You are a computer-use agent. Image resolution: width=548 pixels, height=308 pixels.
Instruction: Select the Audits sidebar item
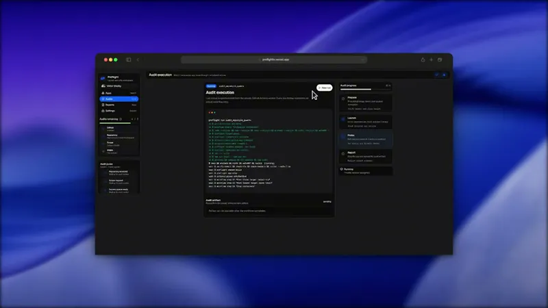click(119, 99)
